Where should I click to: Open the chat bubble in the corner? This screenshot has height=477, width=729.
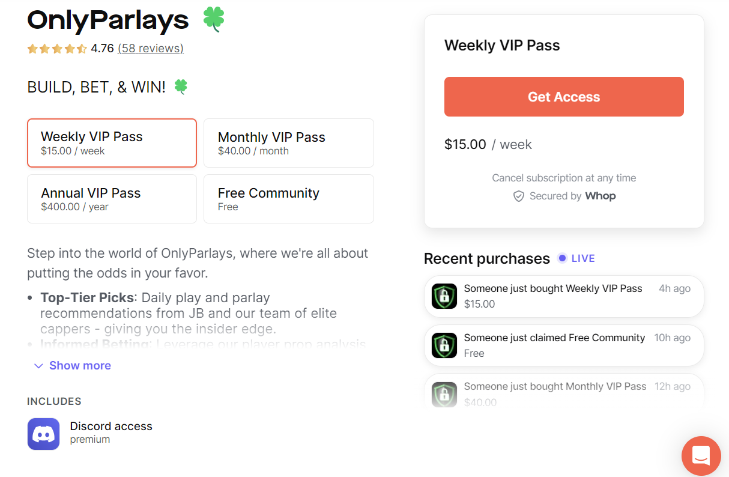pos(701,456)
